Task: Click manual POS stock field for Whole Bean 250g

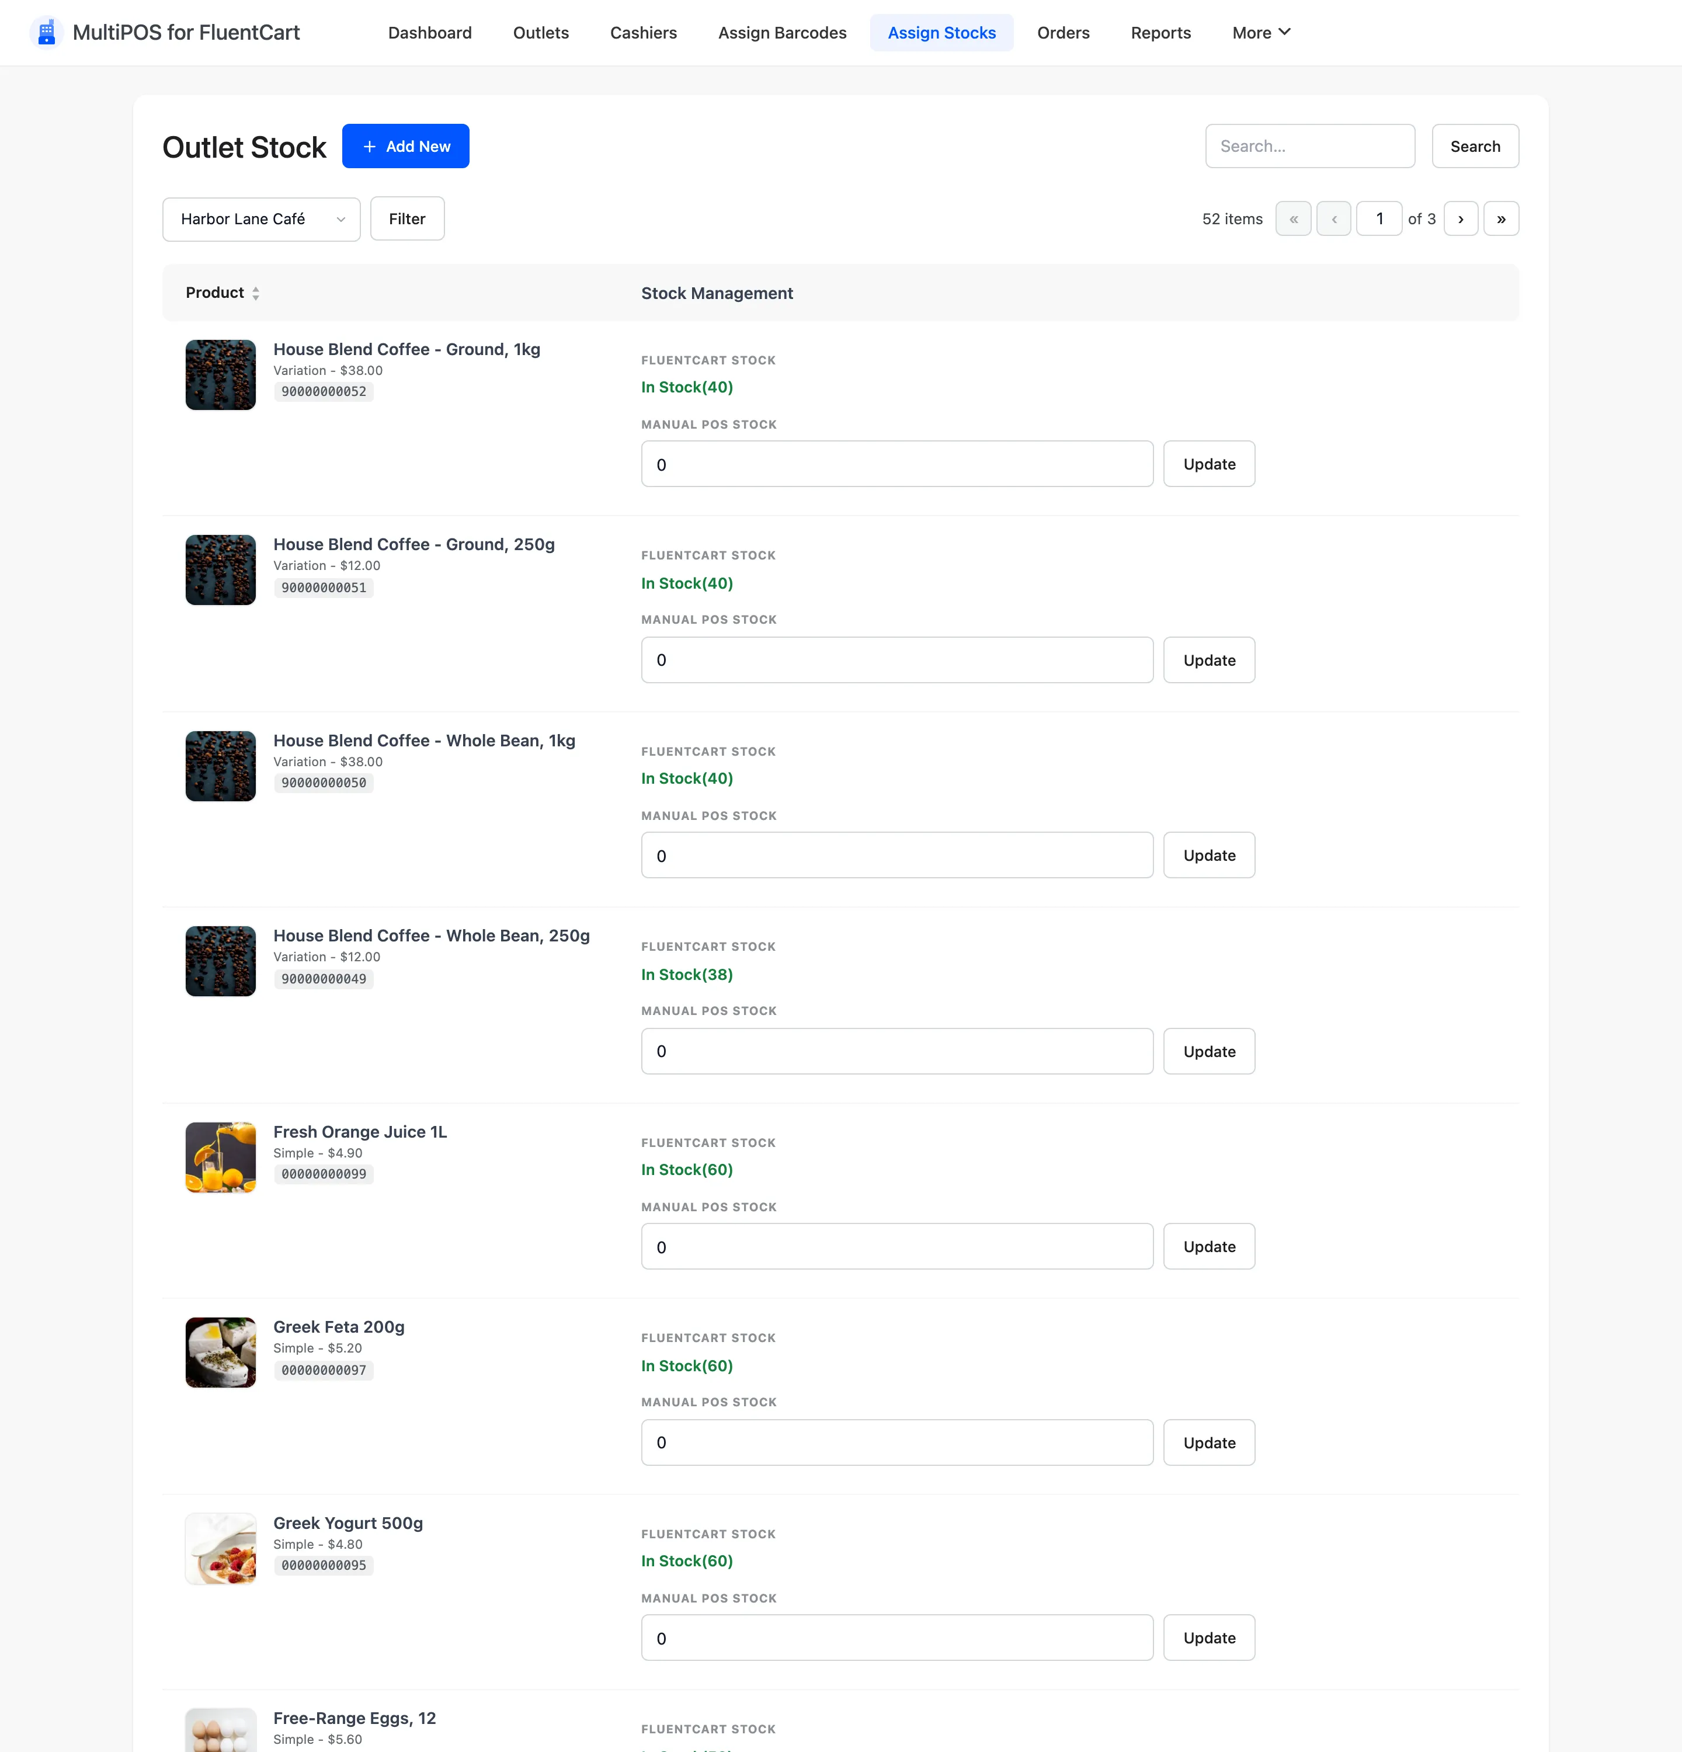Action: 896,1051
